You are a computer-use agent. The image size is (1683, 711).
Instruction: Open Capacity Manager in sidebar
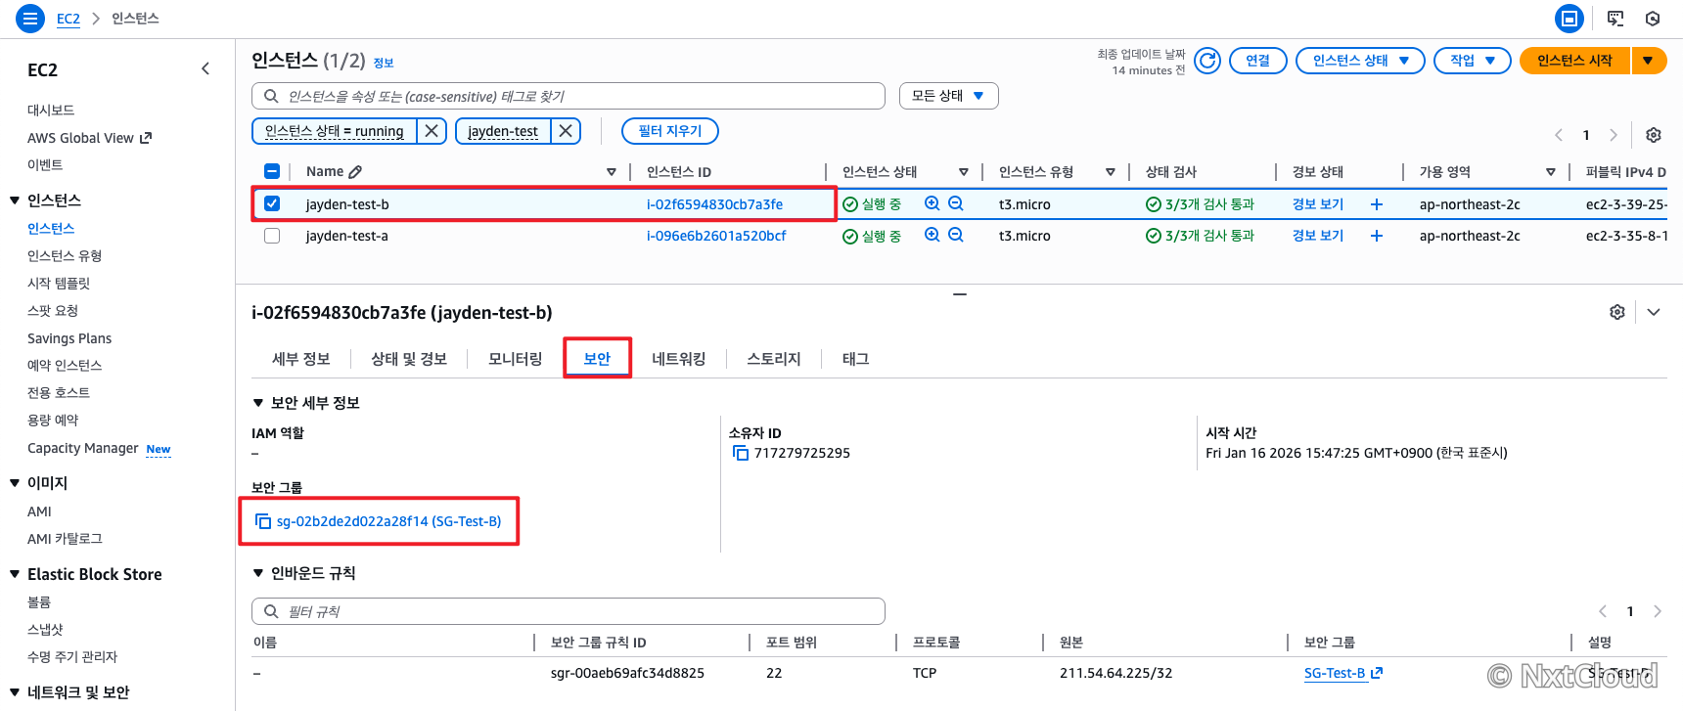[83, 448]
